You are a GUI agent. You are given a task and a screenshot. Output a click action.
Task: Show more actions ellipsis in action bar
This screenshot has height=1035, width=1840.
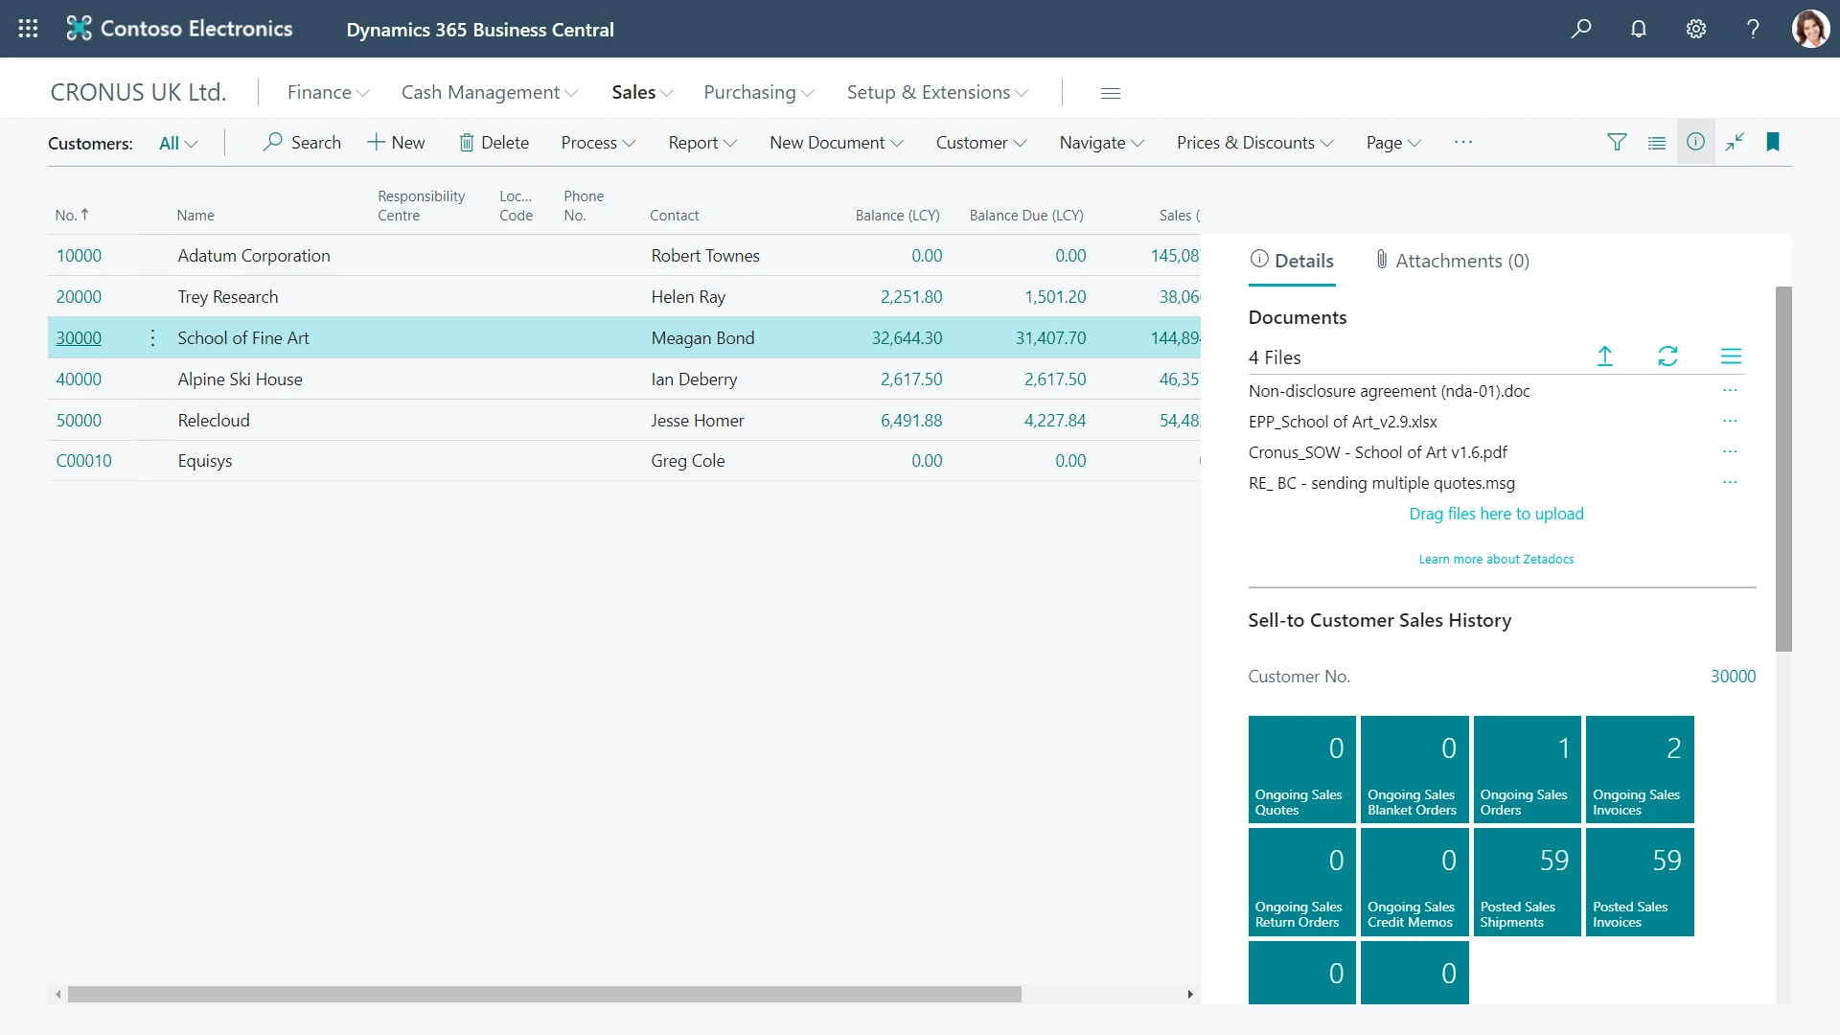pyautogui.click(x=1463, y=142)
